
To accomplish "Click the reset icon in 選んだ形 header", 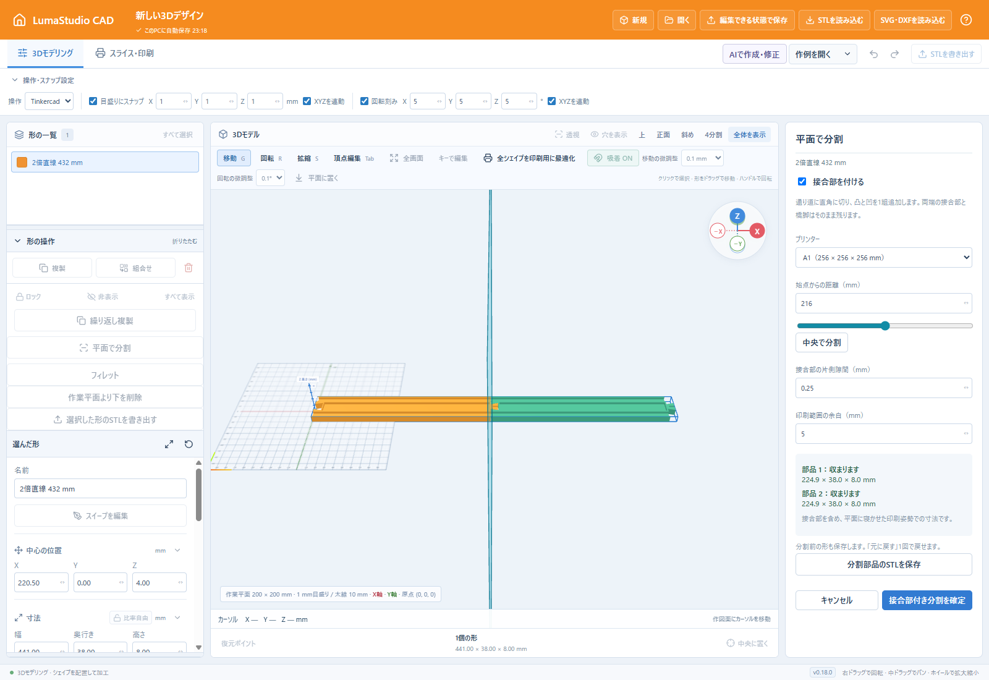I will tap(189, 444).
